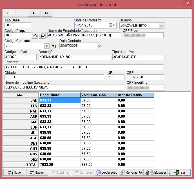The width and height of the screenshot is (194, 179).
Task: Click the Rendimento button
Action: 131,173
